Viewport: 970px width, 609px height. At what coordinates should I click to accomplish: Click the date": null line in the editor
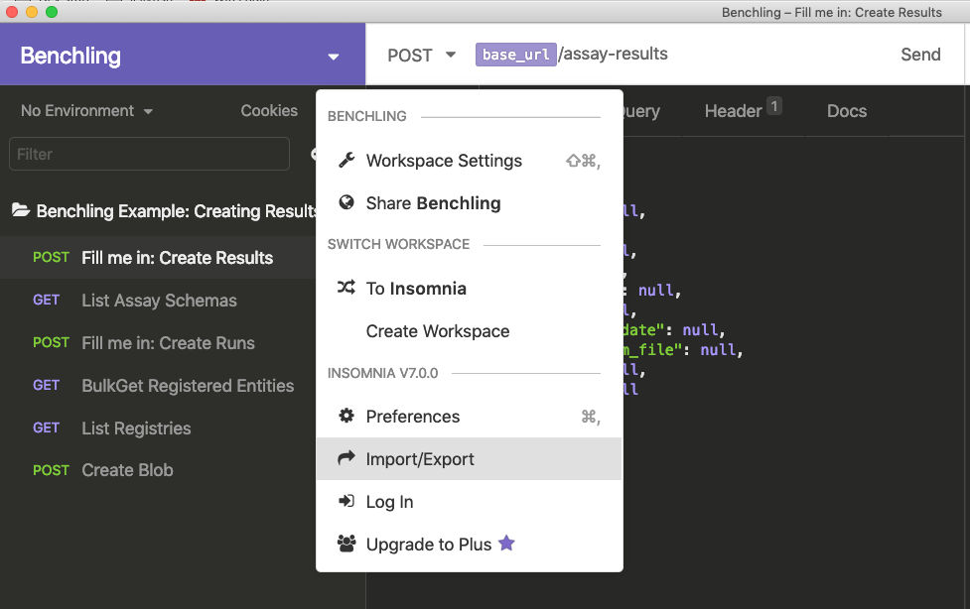click(x=674, y=329)
